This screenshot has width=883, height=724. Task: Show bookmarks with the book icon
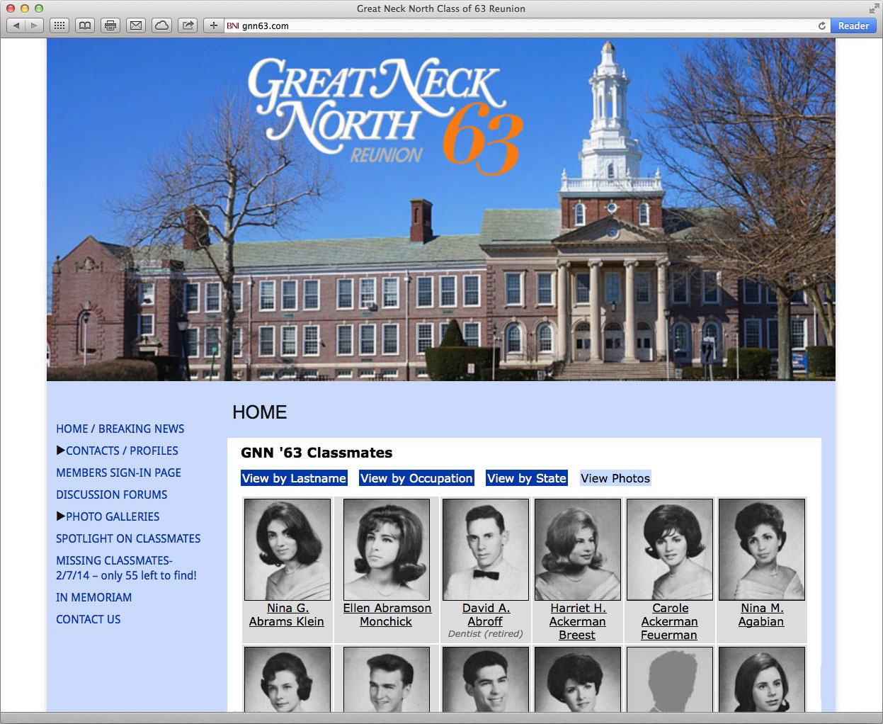tap(85, 26)
